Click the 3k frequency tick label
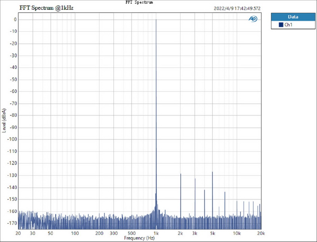 tap(195, 233)
